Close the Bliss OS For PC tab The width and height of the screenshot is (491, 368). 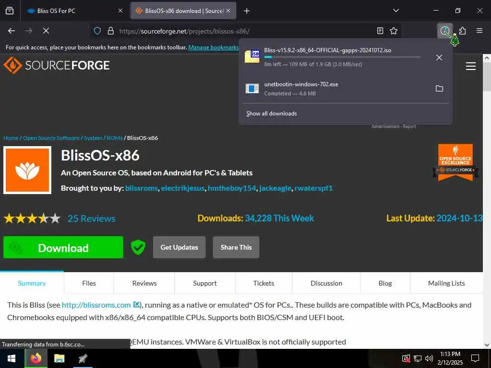tap(120, 11)
